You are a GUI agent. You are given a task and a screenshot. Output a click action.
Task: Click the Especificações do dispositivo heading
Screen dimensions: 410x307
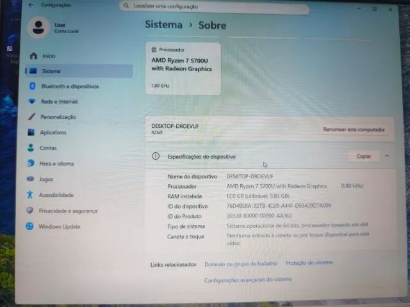tap(201, 157)
